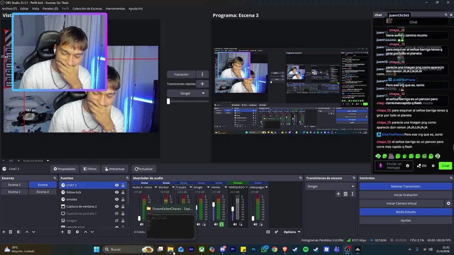The height and width of the screenshot is (255, 454).
Task: Open the Vista menu
Action: click(35, 8)
